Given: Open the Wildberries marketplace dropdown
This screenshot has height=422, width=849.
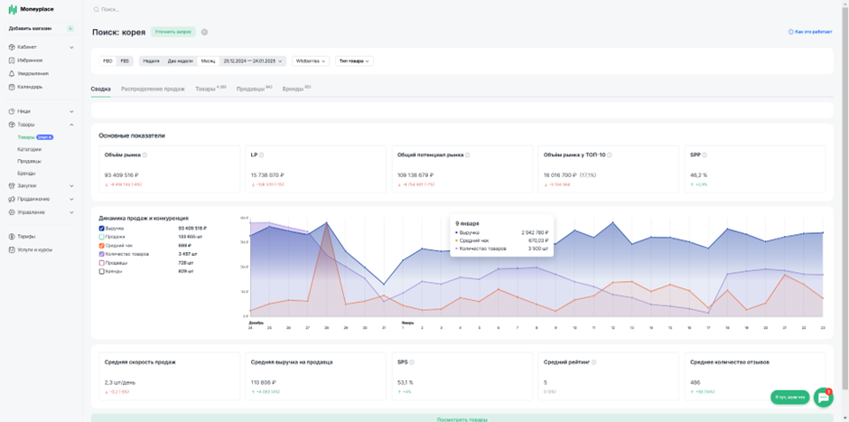Looking at the screenshot, I should click(311, 61).
